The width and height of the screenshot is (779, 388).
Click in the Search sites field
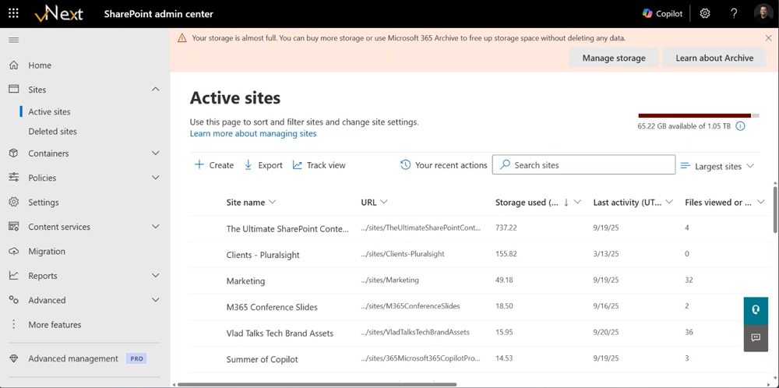pyautogui.click(x=583, y=165)
